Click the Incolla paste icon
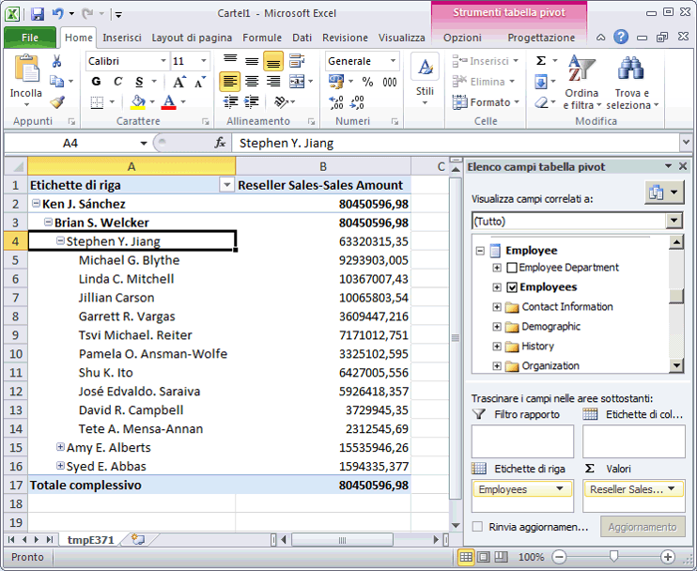 (25, 72)
